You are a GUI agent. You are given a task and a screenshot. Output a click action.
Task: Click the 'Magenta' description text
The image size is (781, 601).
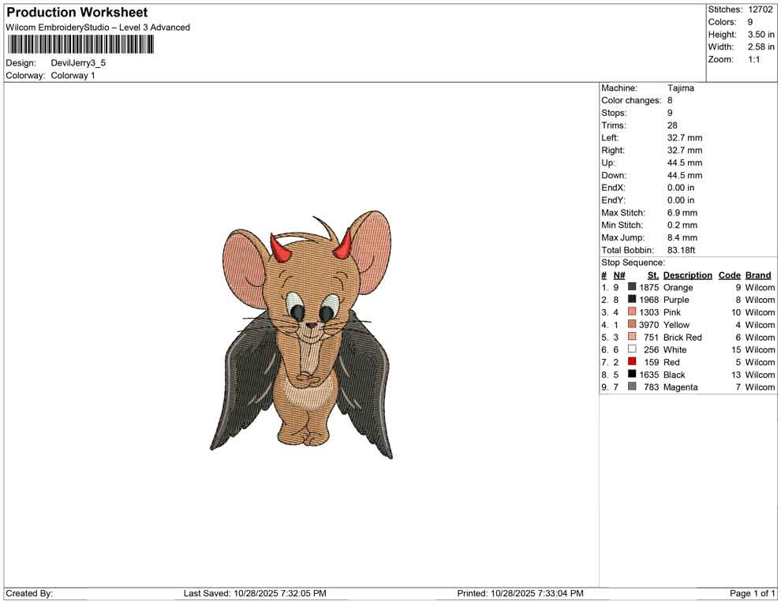click(x=680, y=387)
